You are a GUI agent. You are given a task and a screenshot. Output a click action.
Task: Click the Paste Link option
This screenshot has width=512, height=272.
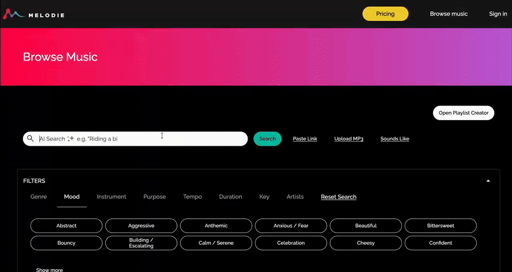[305, 139]
